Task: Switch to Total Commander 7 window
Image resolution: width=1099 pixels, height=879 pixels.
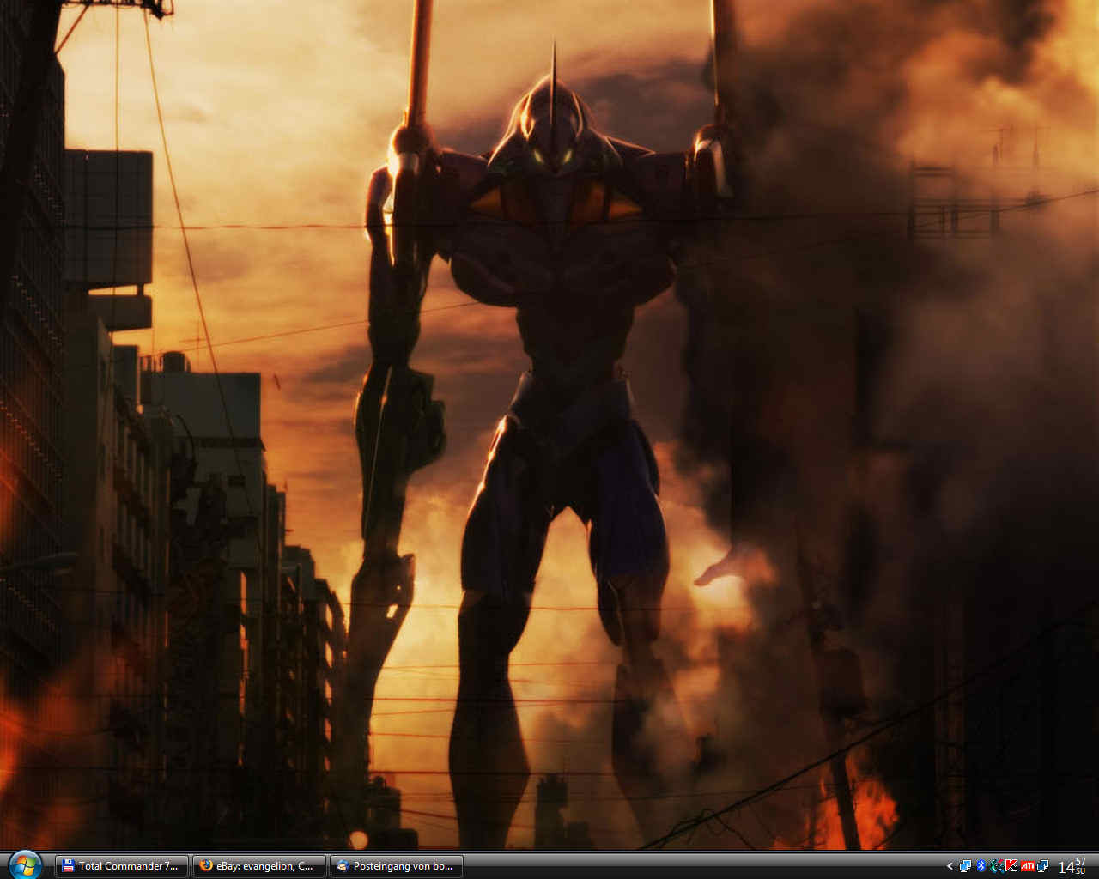Action: pos(122,866)
